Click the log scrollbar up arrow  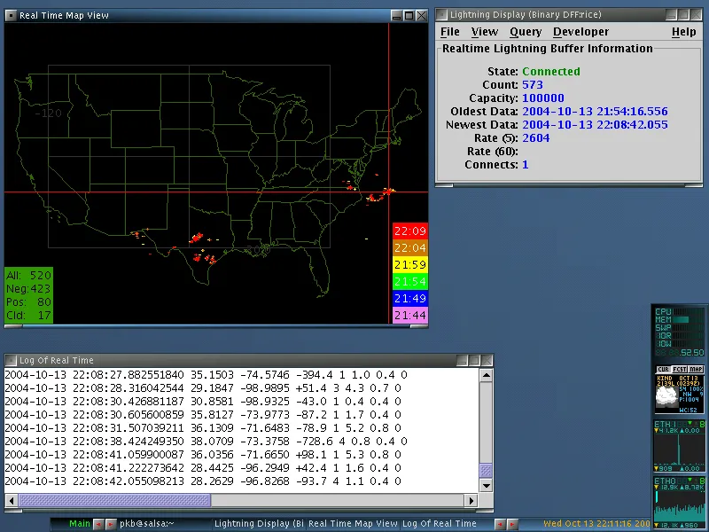click(486, 375)
